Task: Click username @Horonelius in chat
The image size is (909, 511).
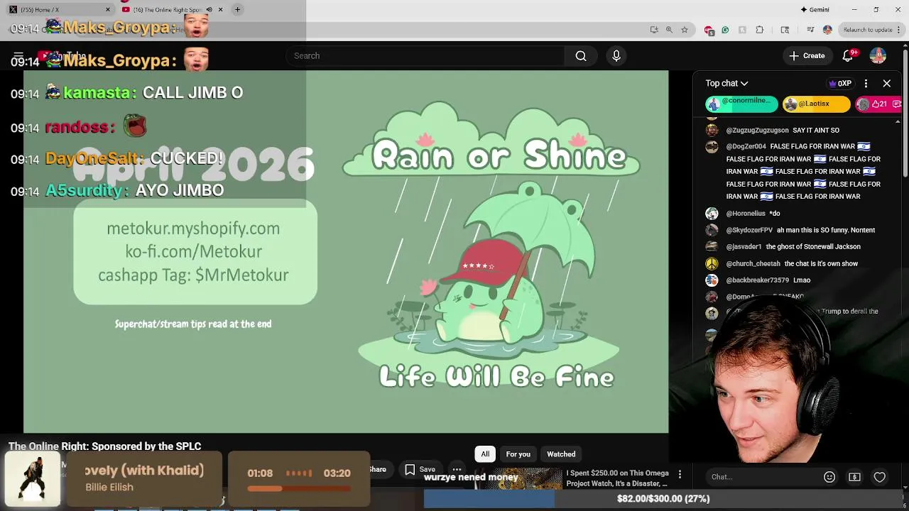Action: tap(746, 214)
